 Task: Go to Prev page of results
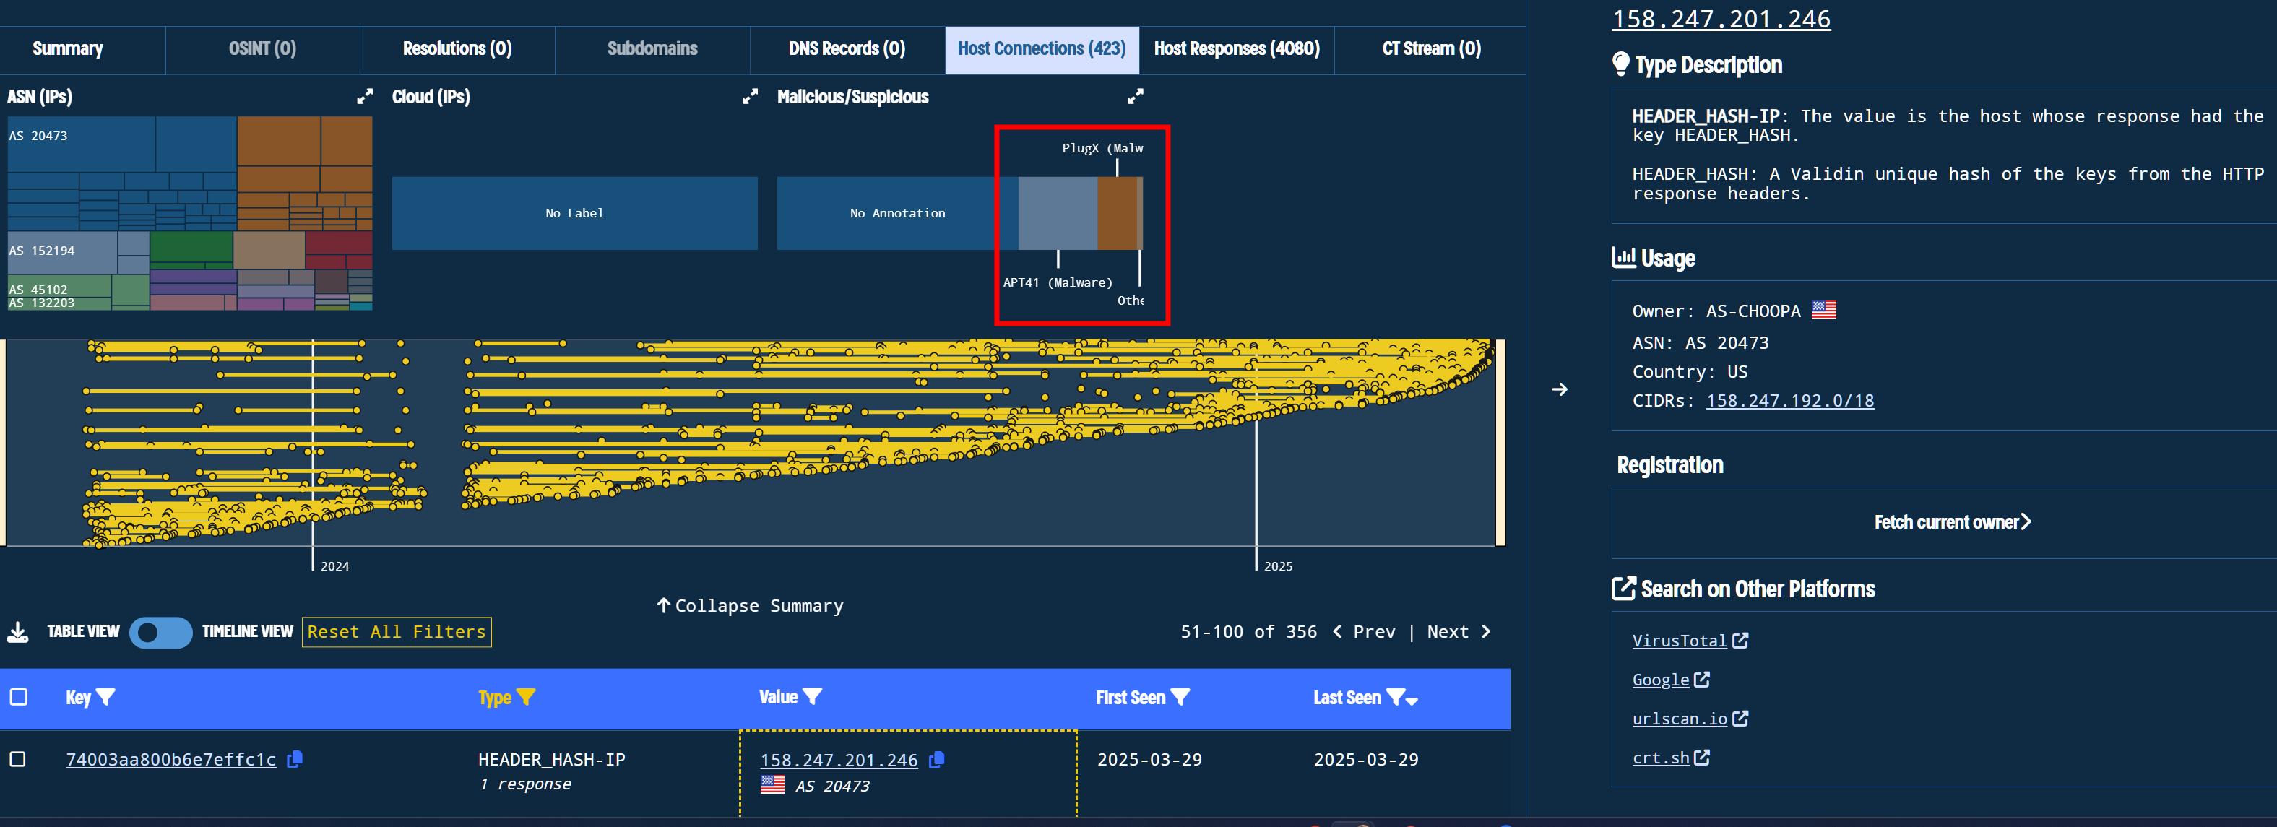(x=1364, y=632)
